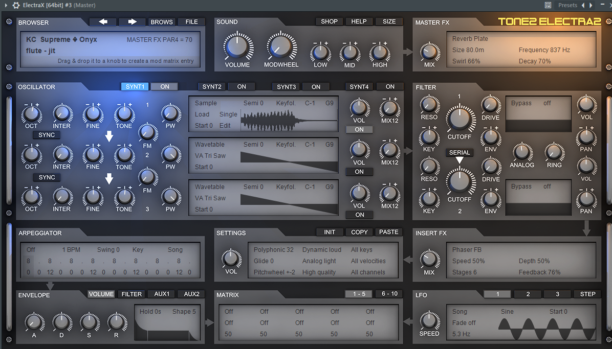Open plugin options gear icon in title bar
This screenshot has width=612, height=349.
(x=16, y=5)
